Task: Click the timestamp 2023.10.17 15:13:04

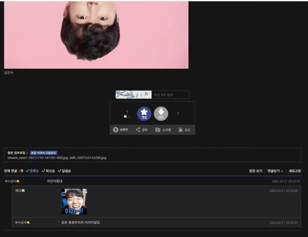Action: click(283, 191)
